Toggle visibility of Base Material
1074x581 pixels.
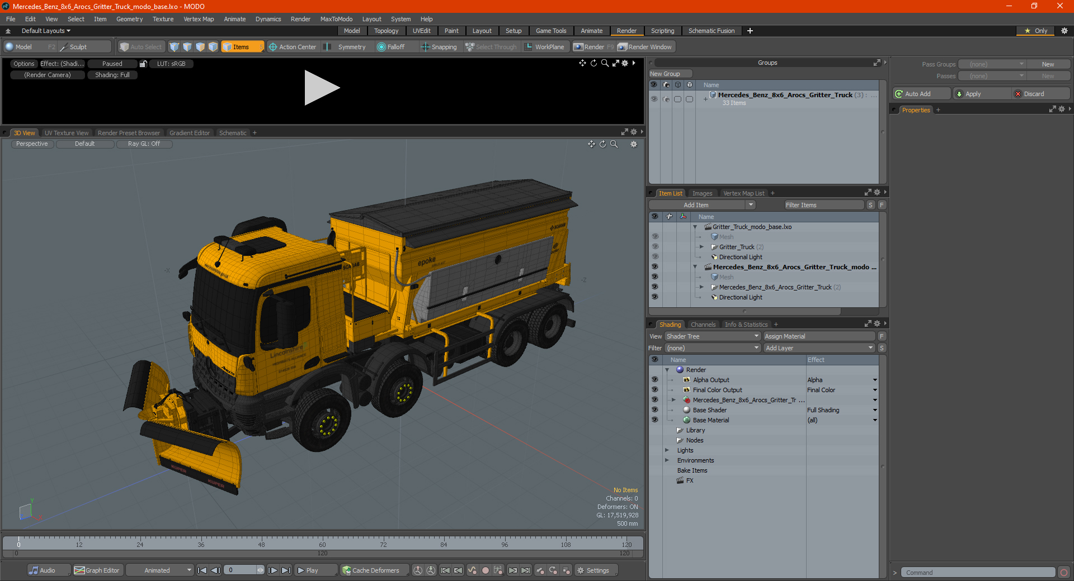click(654, 420)
